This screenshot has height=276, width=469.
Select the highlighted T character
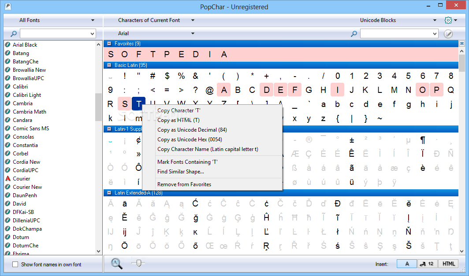[x=139, y=104]
